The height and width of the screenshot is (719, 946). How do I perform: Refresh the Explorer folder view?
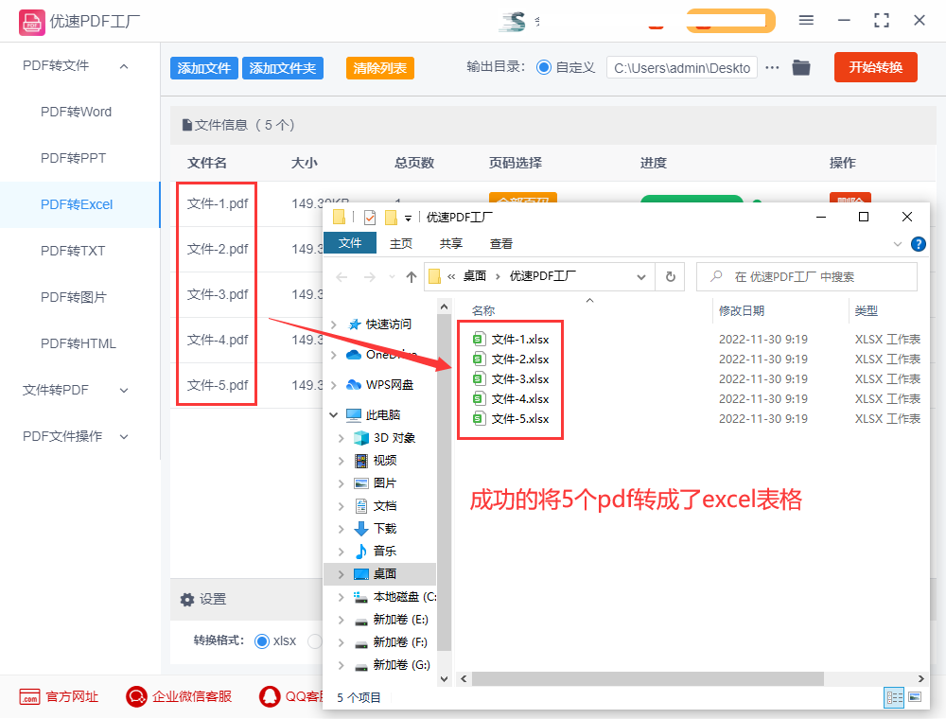point(671,277)
